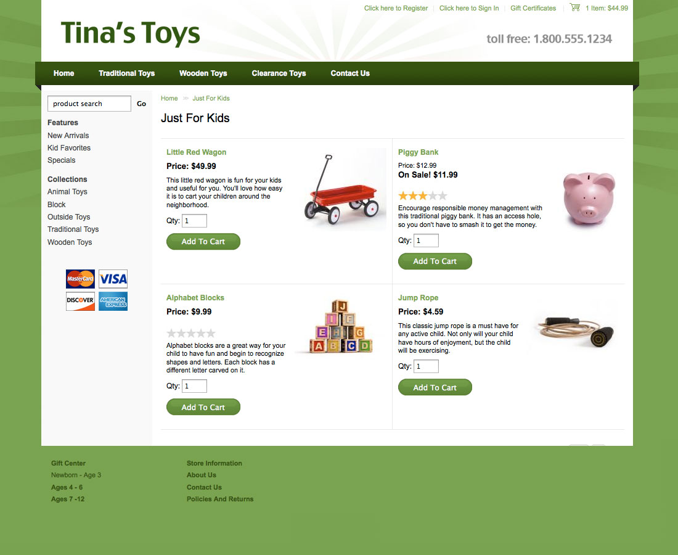This screenshot has width=678, height=555.
Task: Click the Jump Rope quantity box
Action: pyautogui.click(x=427, y=366)
